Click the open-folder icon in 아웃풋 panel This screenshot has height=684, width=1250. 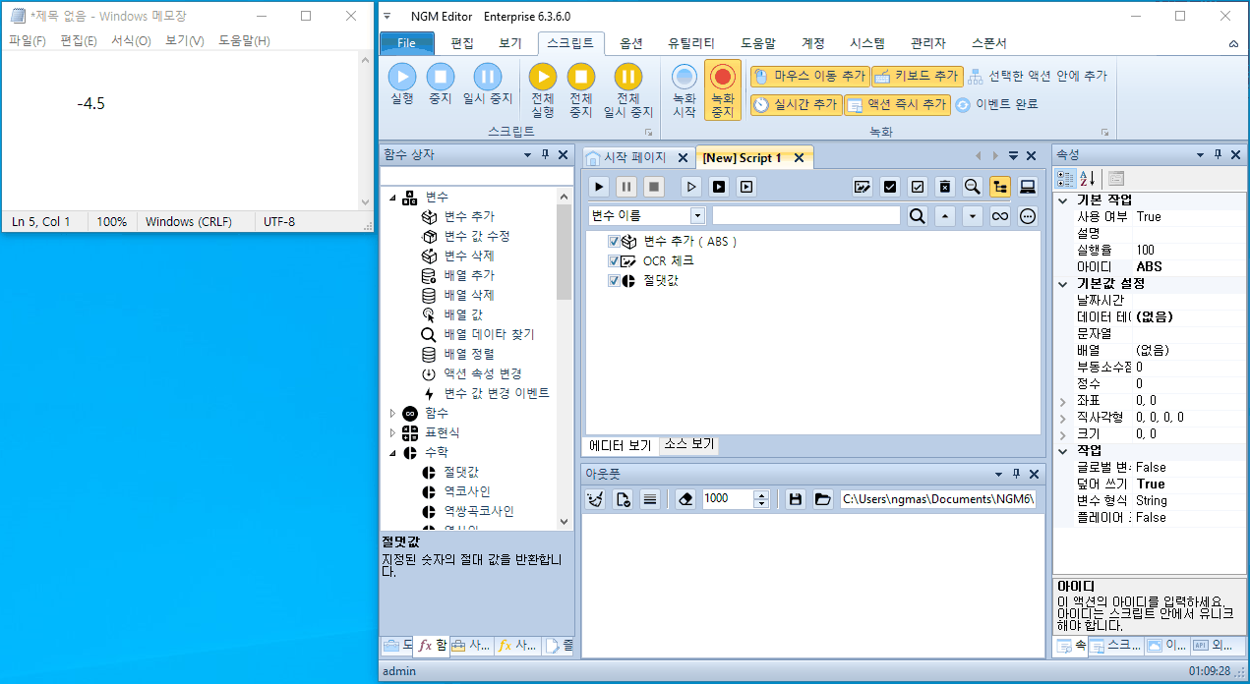click(823, 499)
